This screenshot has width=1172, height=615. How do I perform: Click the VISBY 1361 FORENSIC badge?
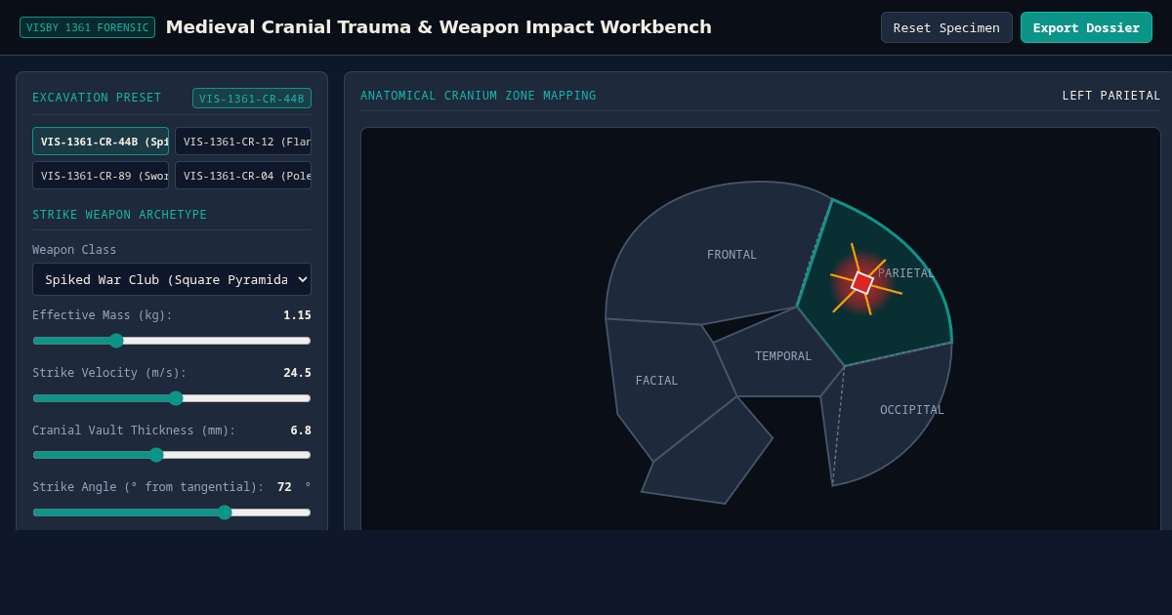pyautogui.click(x=87, y=27)
